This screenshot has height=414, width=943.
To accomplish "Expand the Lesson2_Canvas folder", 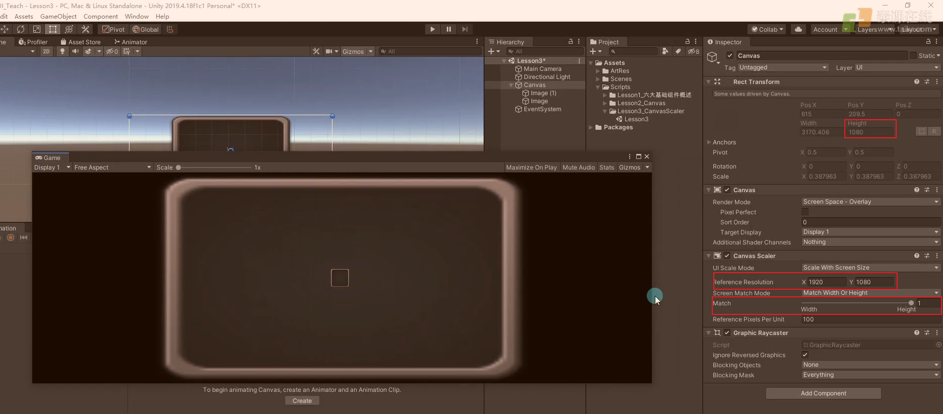I will click(x=605, y=103).
